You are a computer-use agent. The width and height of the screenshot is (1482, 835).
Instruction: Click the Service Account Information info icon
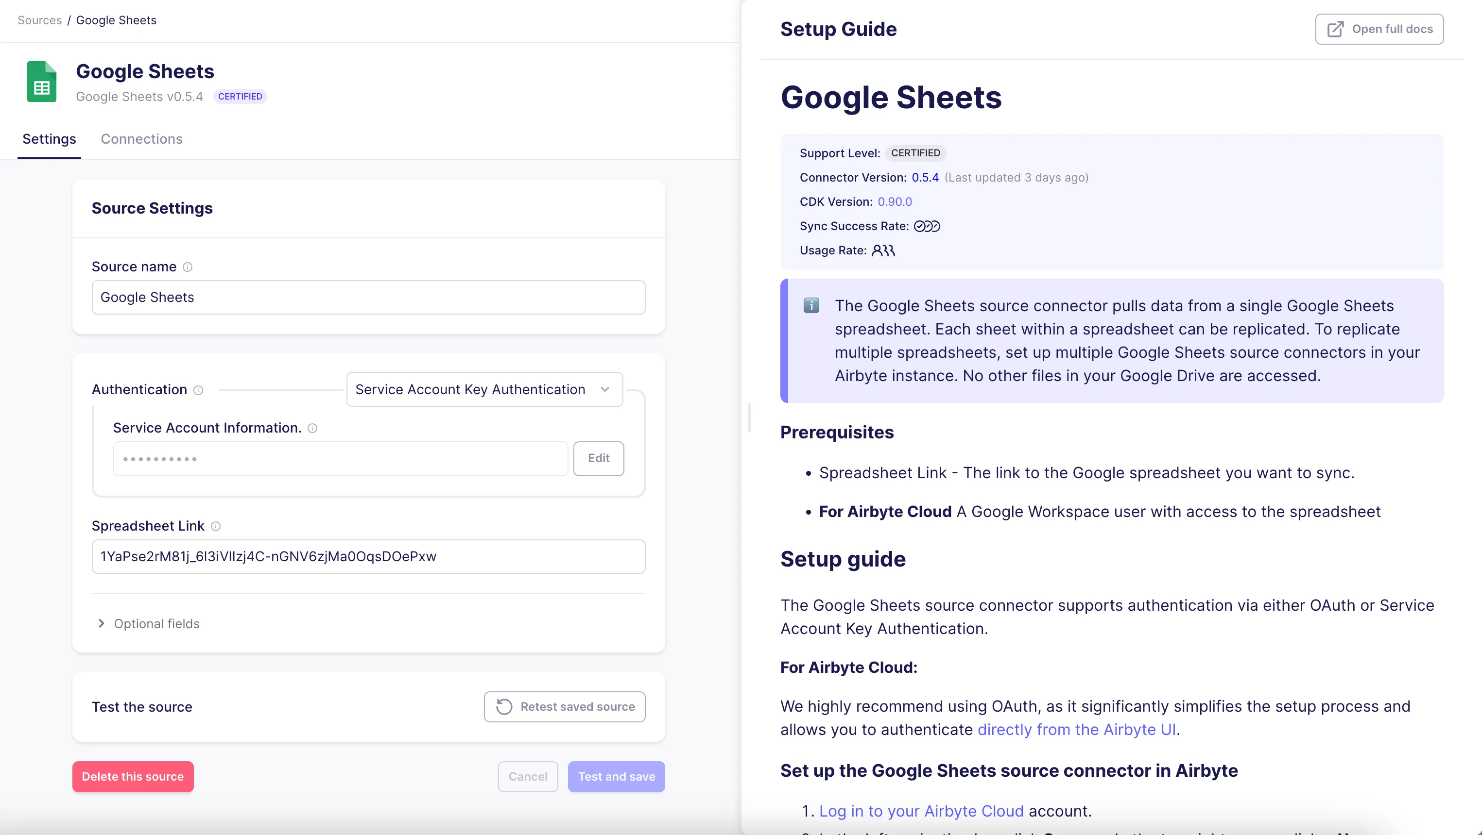pyautogui.click(x=312, y=428)
